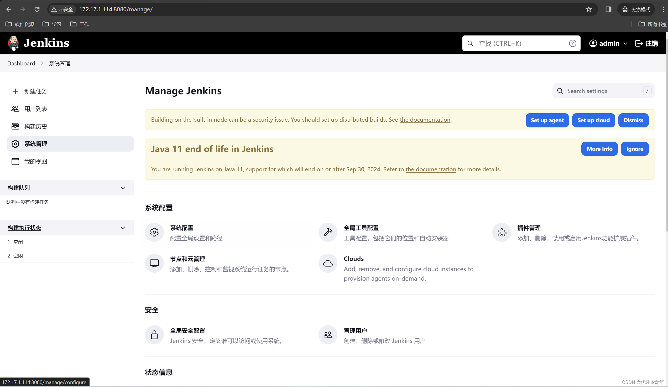Image resolution: width=668 pixels, height=387 pixels.
Task: Click the browser back arrow
Action: [9, 9]
